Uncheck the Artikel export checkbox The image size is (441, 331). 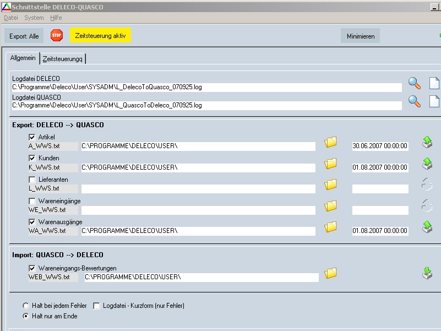(x=32, y=137)
